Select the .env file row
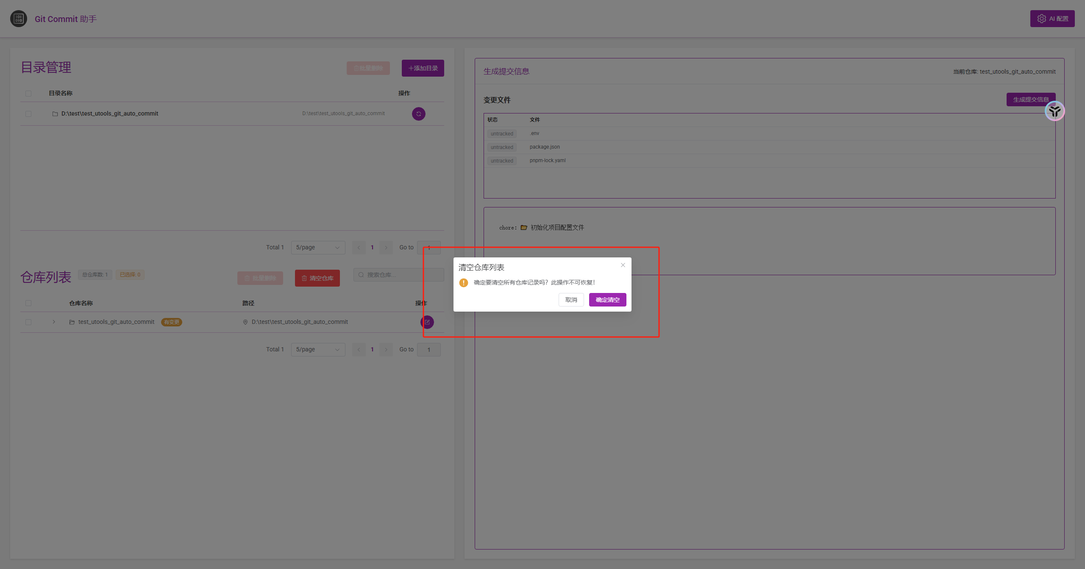The image size is (1085, 569). pyautogui.click(x=769, y=133)
